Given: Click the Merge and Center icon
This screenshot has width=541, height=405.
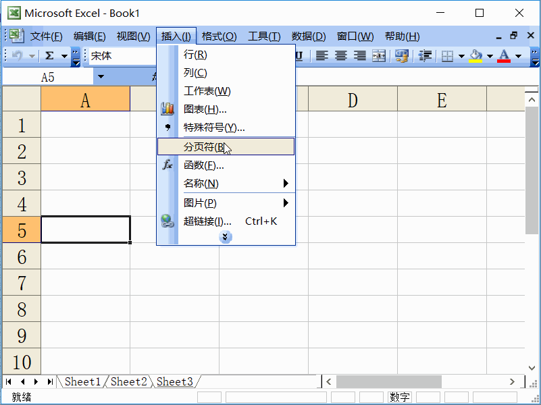Looking at the screenshot, I should point(379,55).
